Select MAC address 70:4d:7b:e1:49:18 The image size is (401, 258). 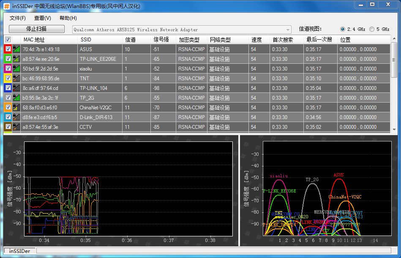point(41,49)
